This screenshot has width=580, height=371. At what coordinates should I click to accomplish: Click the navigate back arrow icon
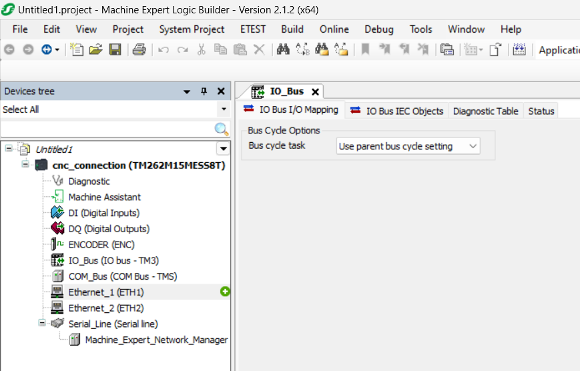pyautogui.click(x=9, y=50)
